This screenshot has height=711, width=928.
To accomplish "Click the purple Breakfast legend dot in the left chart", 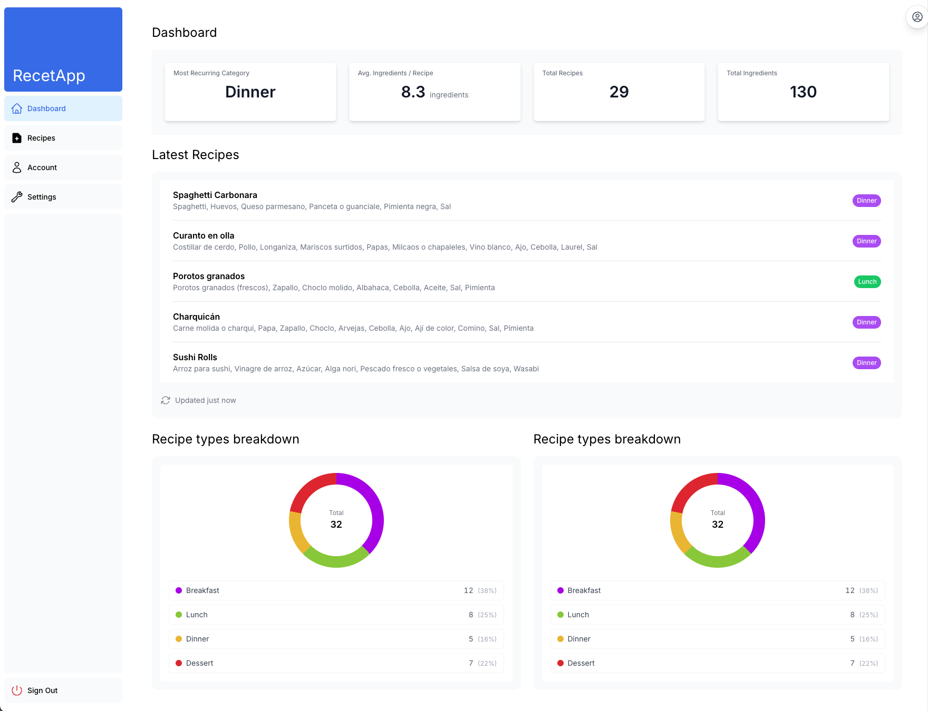I will (179, 590).
